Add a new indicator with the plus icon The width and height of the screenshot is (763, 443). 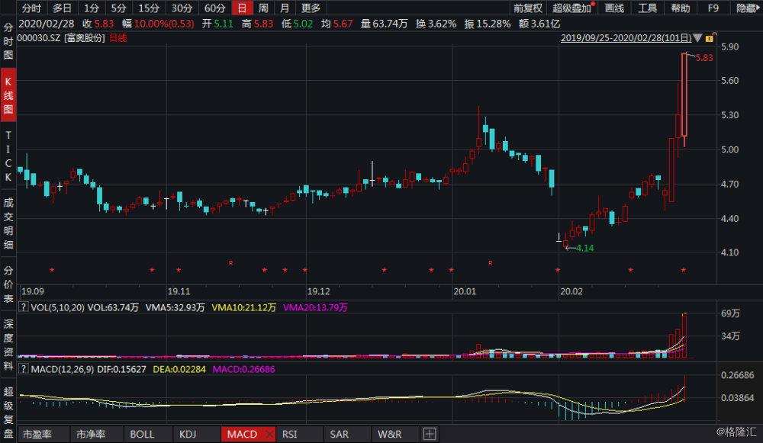point(429,434)
